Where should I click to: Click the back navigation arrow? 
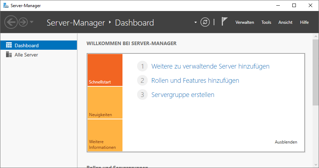click(11, 22)
